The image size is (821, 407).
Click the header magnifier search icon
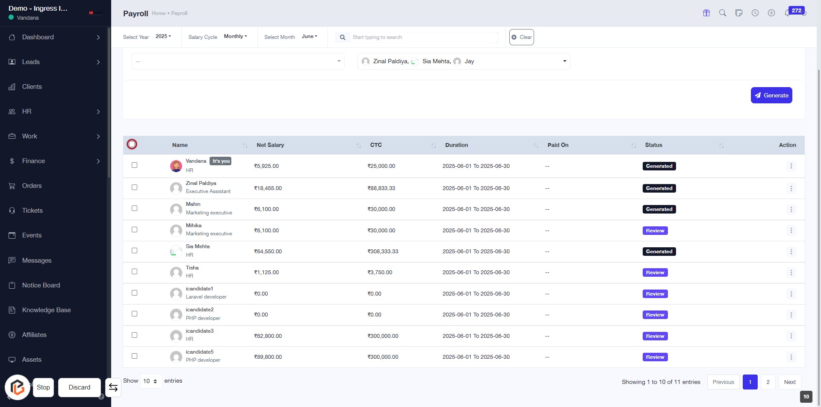722,13
